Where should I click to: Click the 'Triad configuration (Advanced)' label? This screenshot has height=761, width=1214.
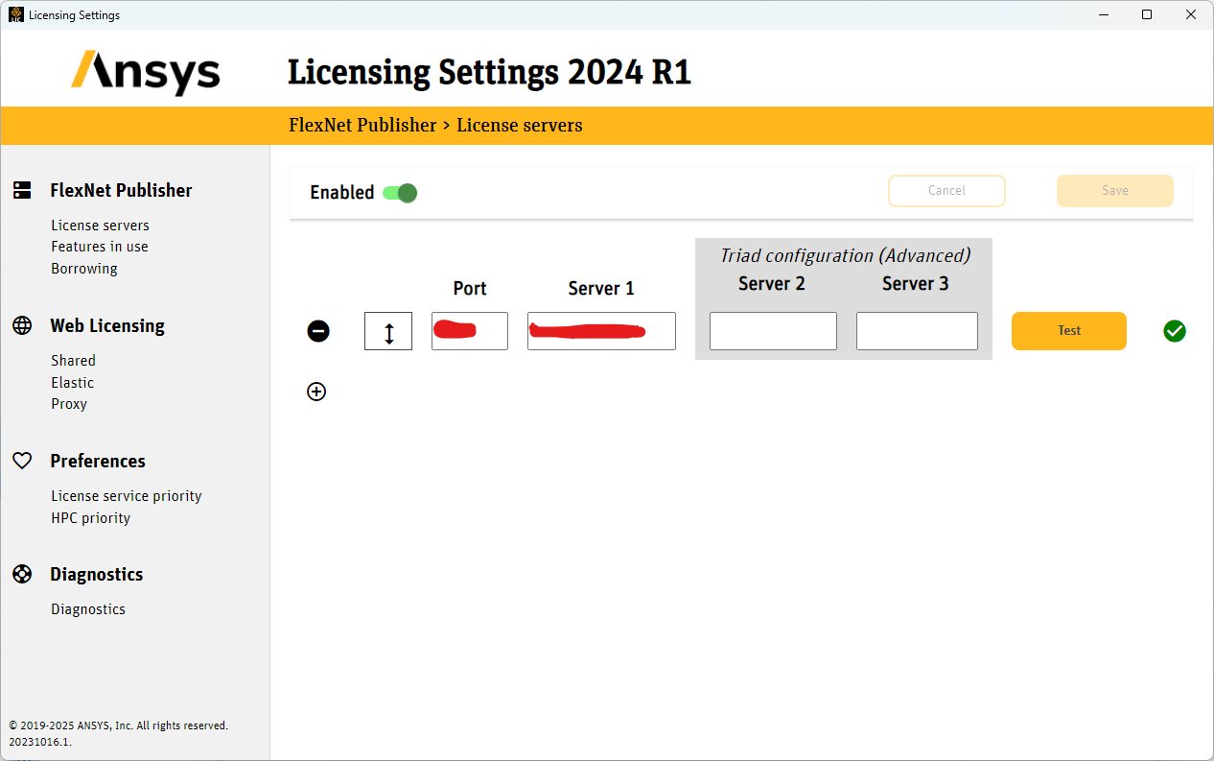(846, 255)
